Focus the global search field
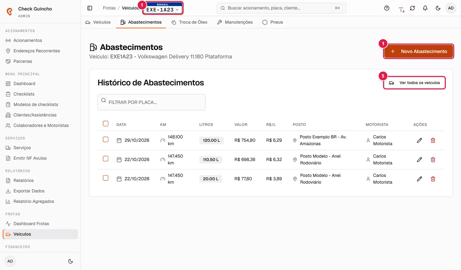461x270 pixels. pos(281,8)
